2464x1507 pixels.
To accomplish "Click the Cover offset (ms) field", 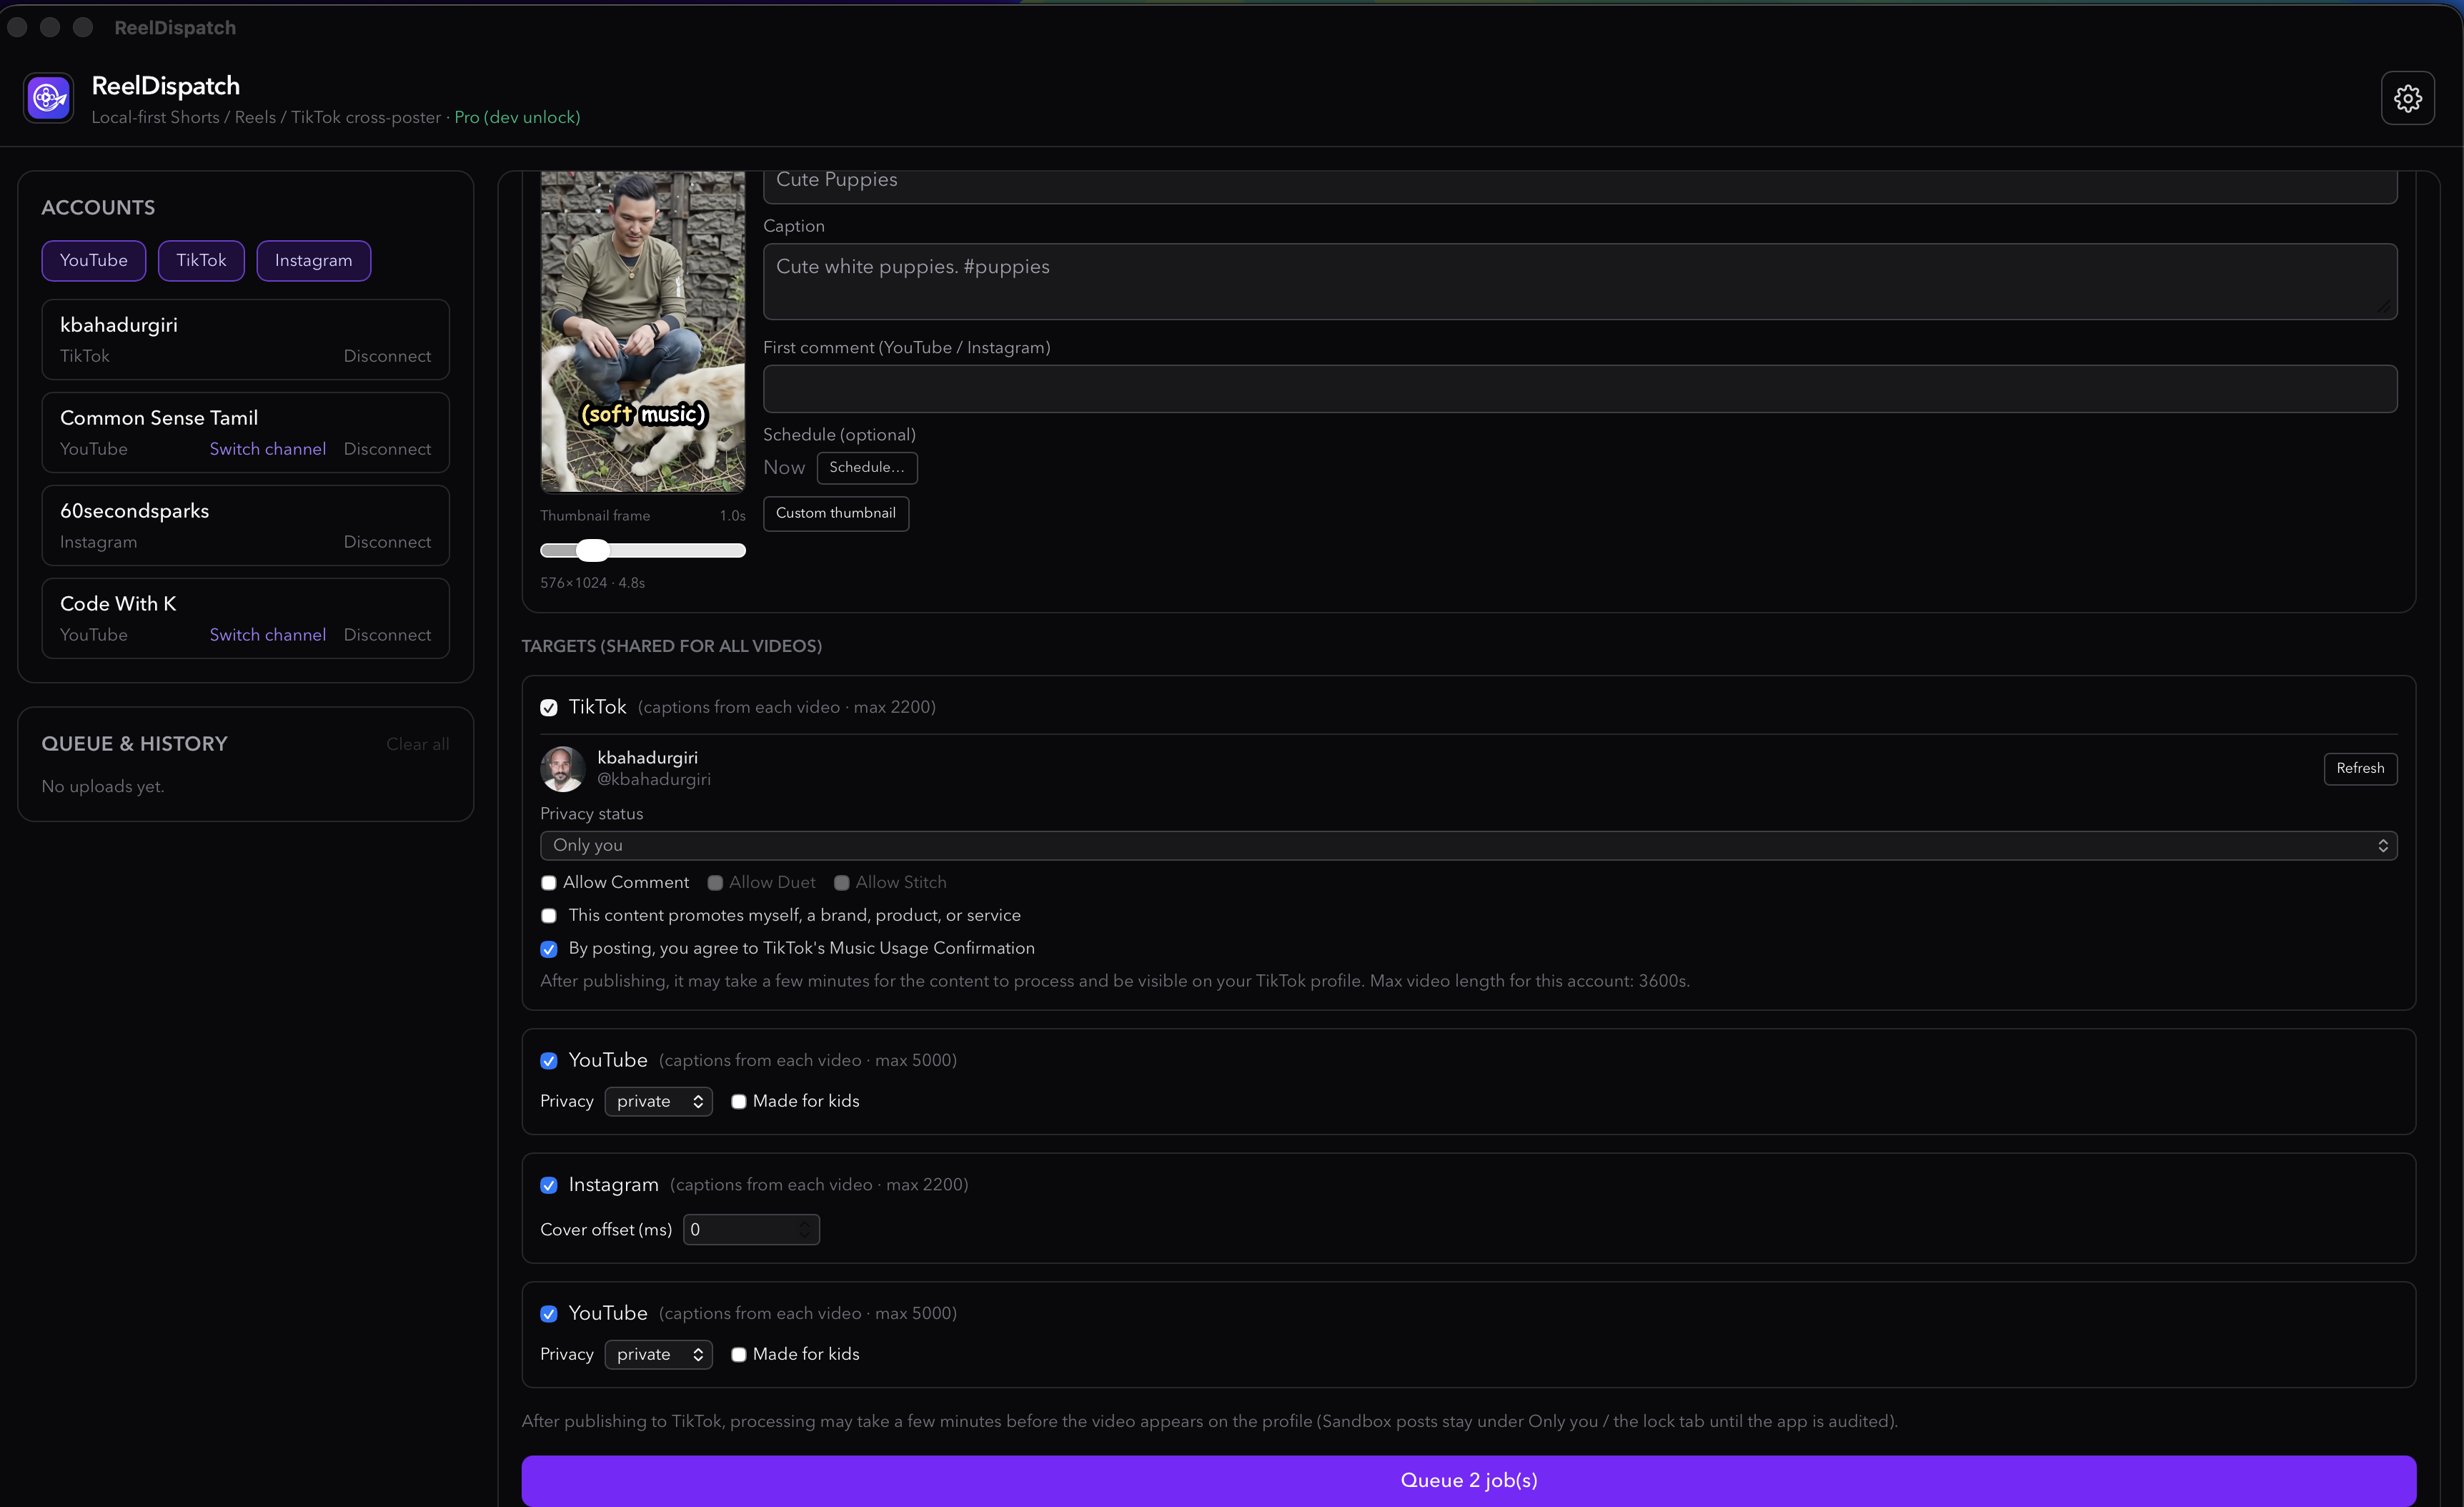I will [x=751, y=1230].
